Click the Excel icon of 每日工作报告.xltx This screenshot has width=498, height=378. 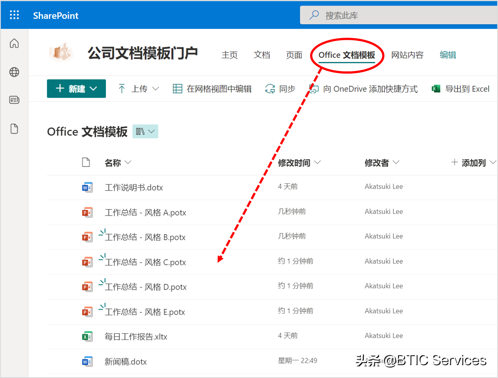point(87,337)
